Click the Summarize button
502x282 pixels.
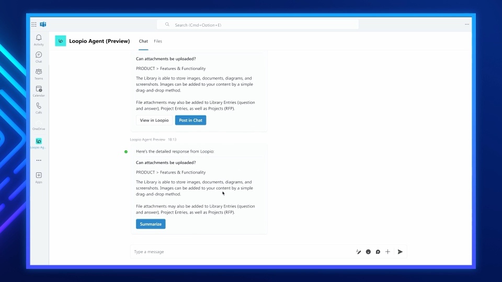point(151,224)
